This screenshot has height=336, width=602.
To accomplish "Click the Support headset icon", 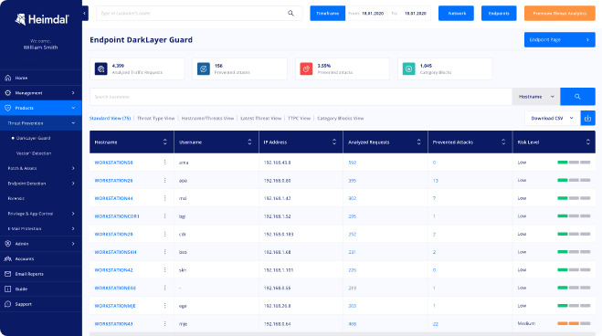I will tap(7, 304).
